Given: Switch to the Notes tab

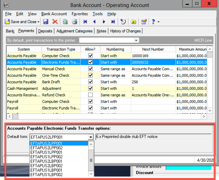Looking at the screenshot, I should pos(102,31).
